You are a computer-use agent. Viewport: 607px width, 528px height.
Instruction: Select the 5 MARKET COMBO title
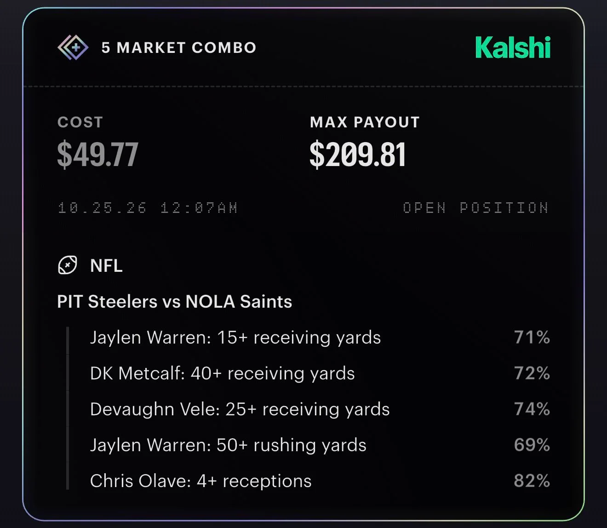tap(179, 47)
